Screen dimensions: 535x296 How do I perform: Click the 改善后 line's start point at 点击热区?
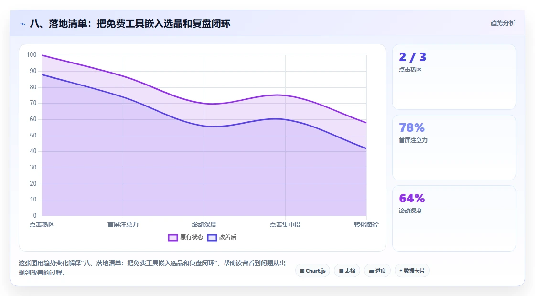42,74
